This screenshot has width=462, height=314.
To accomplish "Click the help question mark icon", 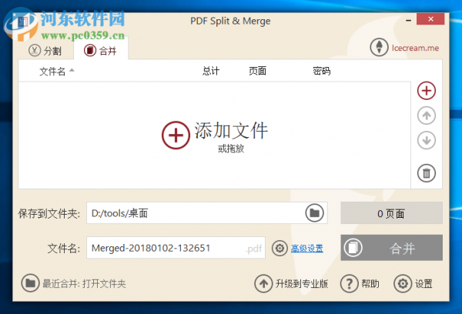I will click(349, 284).
